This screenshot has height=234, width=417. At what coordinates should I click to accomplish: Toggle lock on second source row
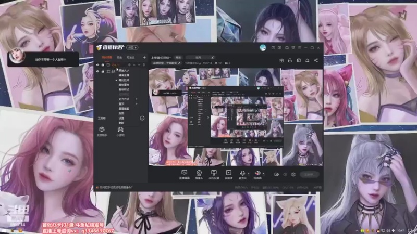tap(103, 71)
